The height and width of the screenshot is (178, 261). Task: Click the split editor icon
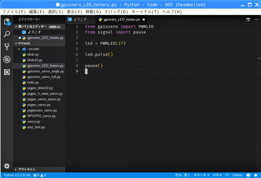point(248,20)
